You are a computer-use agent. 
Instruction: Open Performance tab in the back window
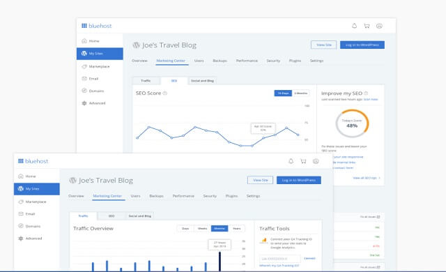(x=247, y=61)
